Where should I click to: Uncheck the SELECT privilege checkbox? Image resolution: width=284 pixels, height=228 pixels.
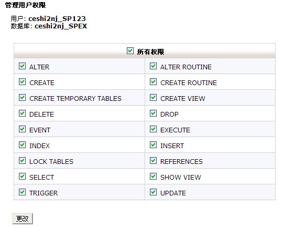23,177
